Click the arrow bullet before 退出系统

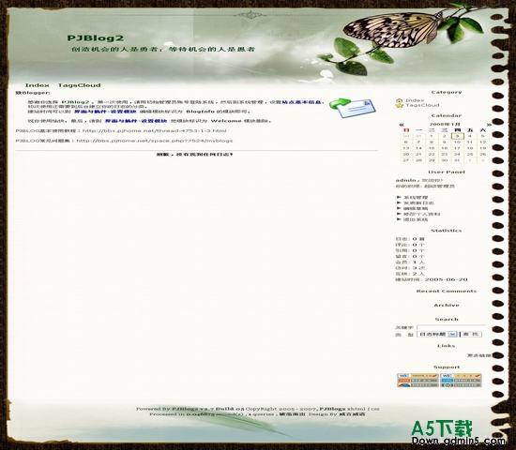click(x=399, y=219)
